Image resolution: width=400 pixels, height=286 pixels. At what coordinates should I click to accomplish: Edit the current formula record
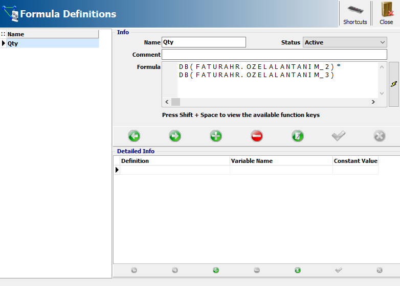298,136
